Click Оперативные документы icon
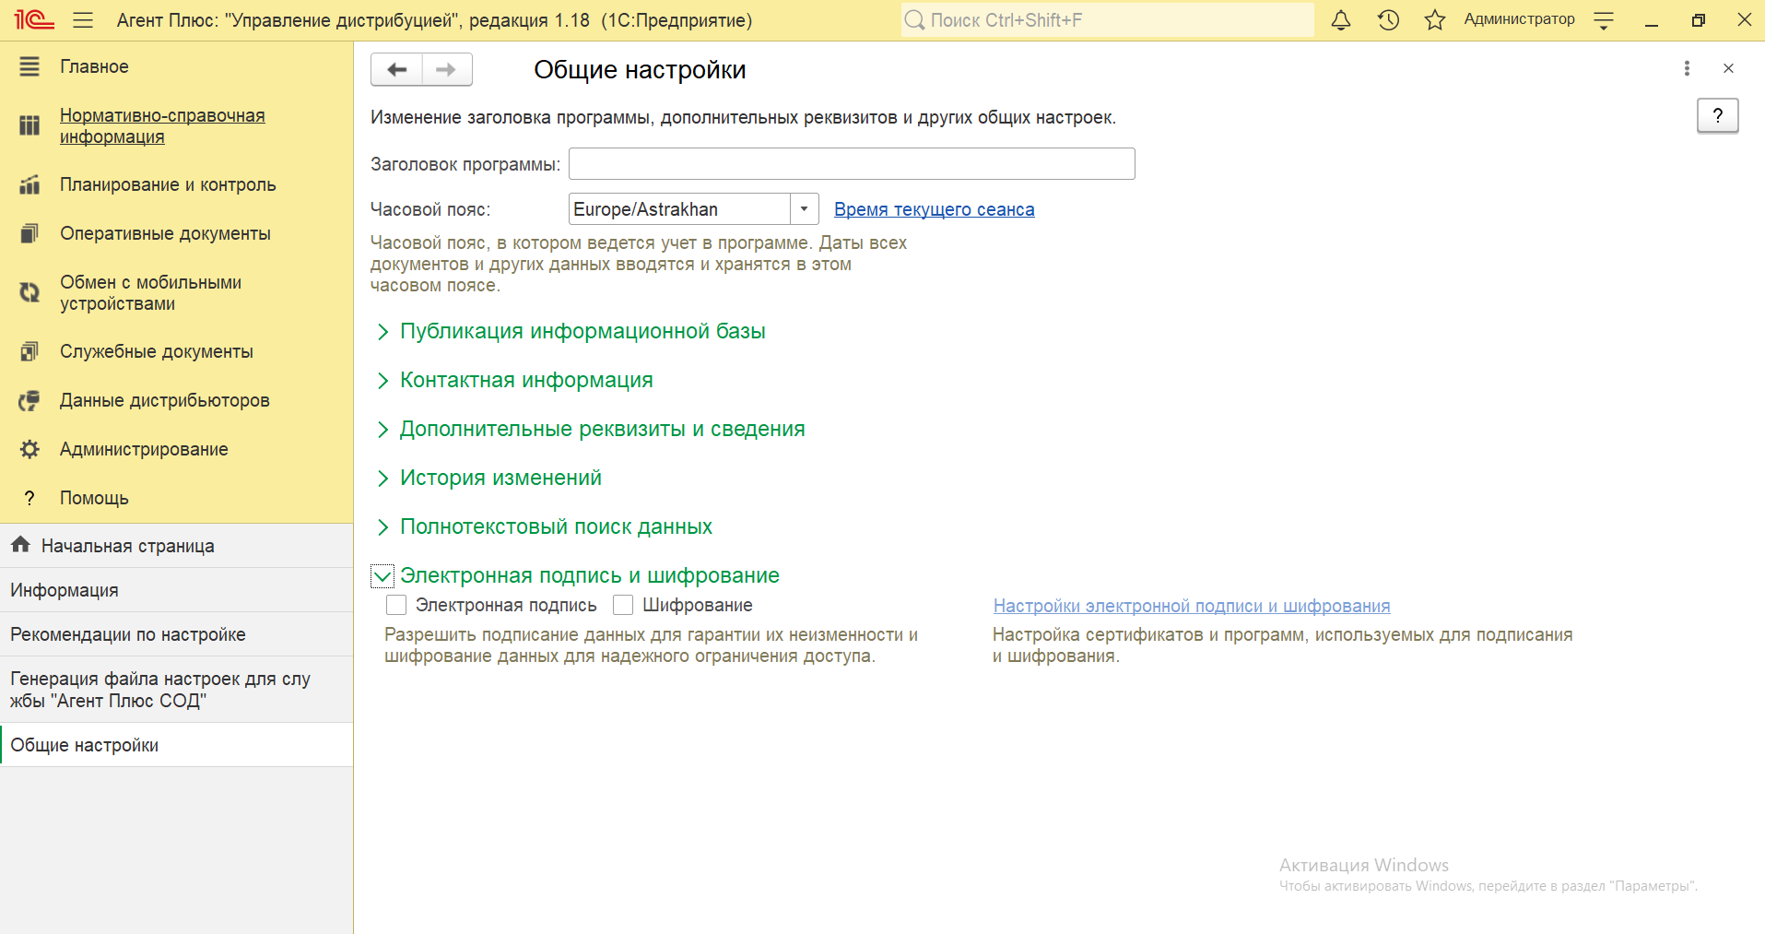The image size is (1765, 934). [x=29, y=233]
